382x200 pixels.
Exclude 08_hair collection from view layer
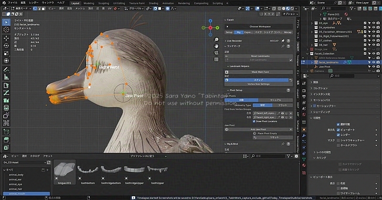point(365,45)
